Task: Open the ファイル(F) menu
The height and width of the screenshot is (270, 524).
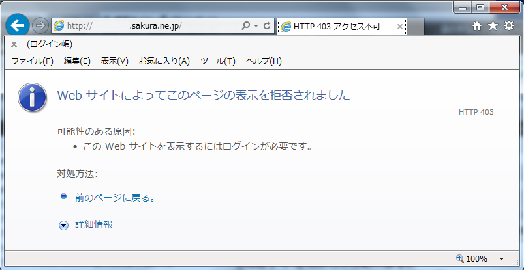Action: [x=32, y=61]
